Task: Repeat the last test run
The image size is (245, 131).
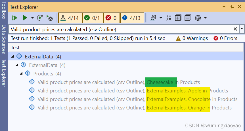Action: 40,18
